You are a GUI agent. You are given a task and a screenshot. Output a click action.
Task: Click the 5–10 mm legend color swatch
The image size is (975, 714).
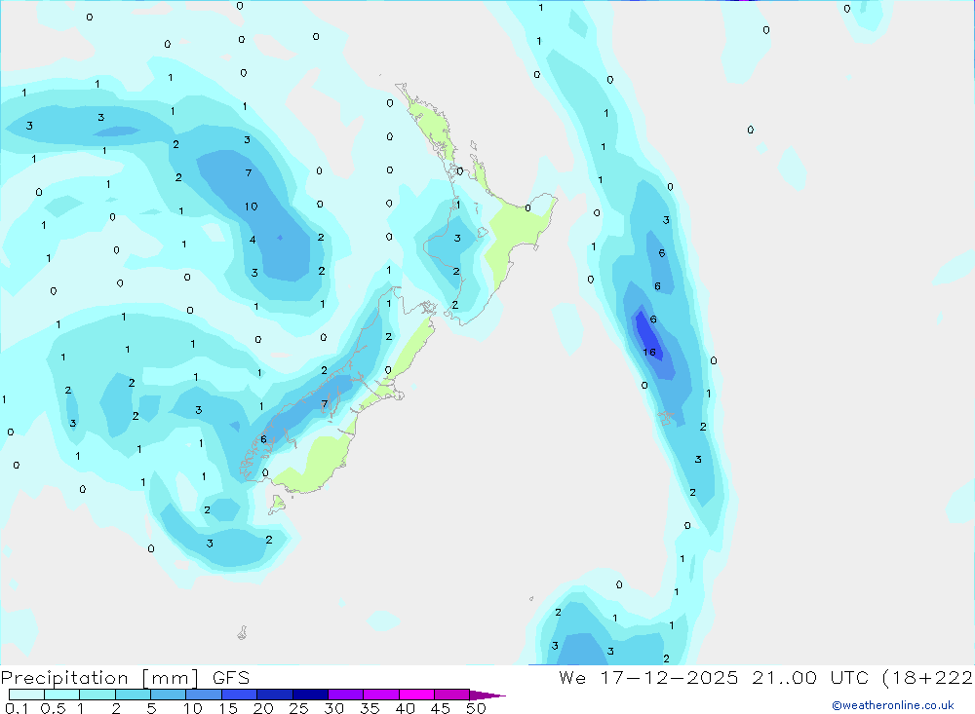169,695
